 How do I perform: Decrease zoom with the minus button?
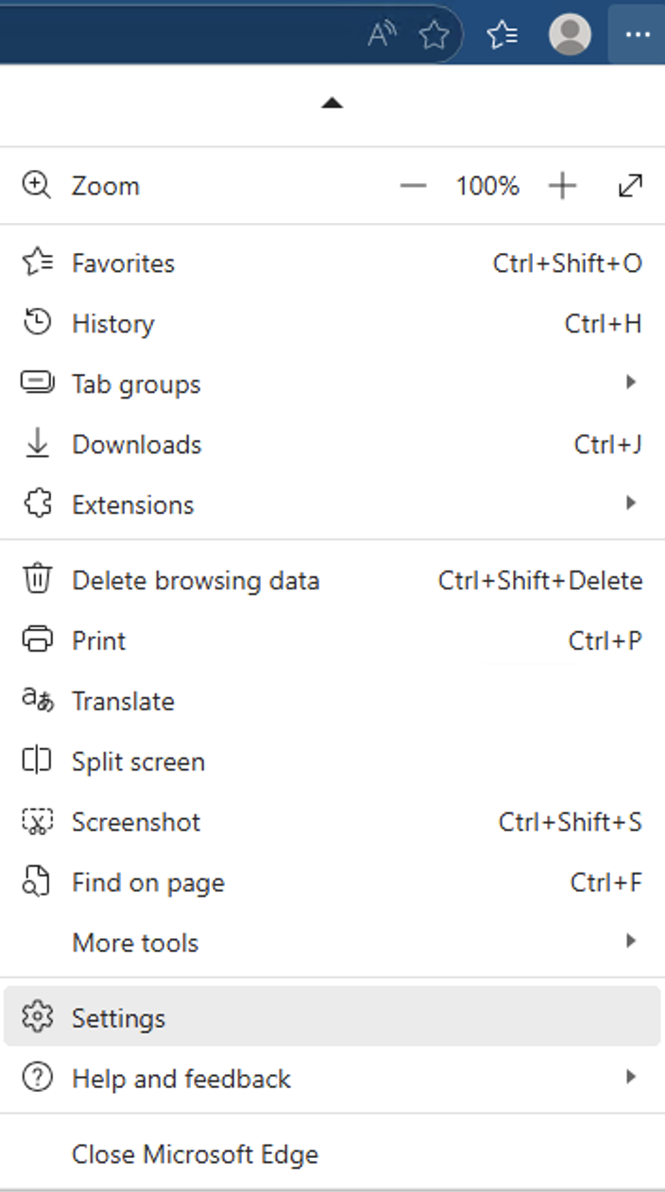pyautogui.click(x=413, y=186)
